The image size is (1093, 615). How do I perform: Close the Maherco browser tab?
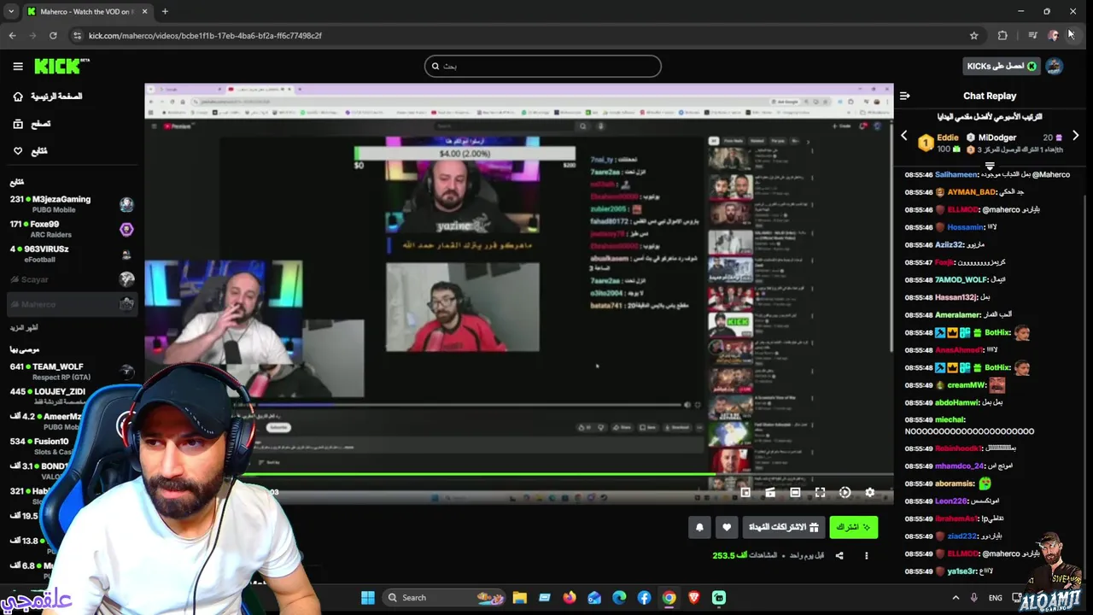[x=144, y=11]
